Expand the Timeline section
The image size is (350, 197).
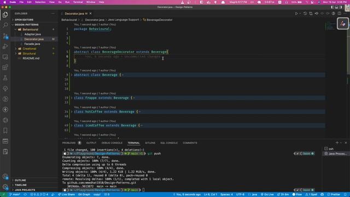pyautogui.click(x=21, y=185)
